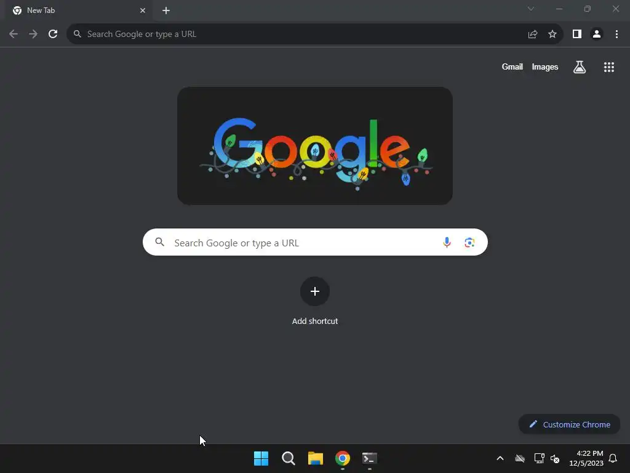Open Search Labs flask icon
The image size is (630, 473).
click(580, 67)
